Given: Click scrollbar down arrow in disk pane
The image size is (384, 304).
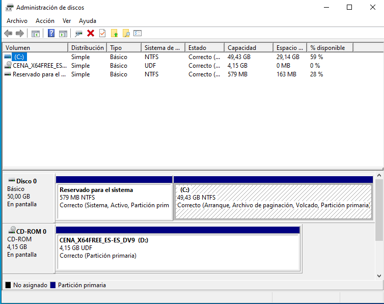Looking at the screenshot, I should coord(379,275).
